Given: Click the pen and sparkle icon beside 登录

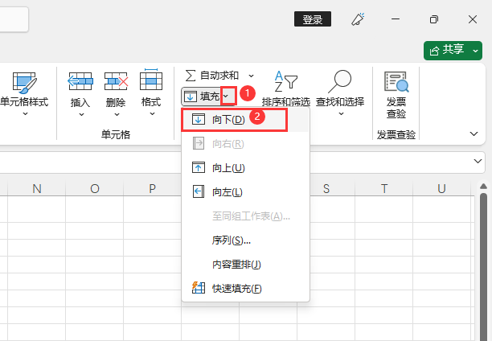Looking at the screenshot, I should click(x=358, y=19).
